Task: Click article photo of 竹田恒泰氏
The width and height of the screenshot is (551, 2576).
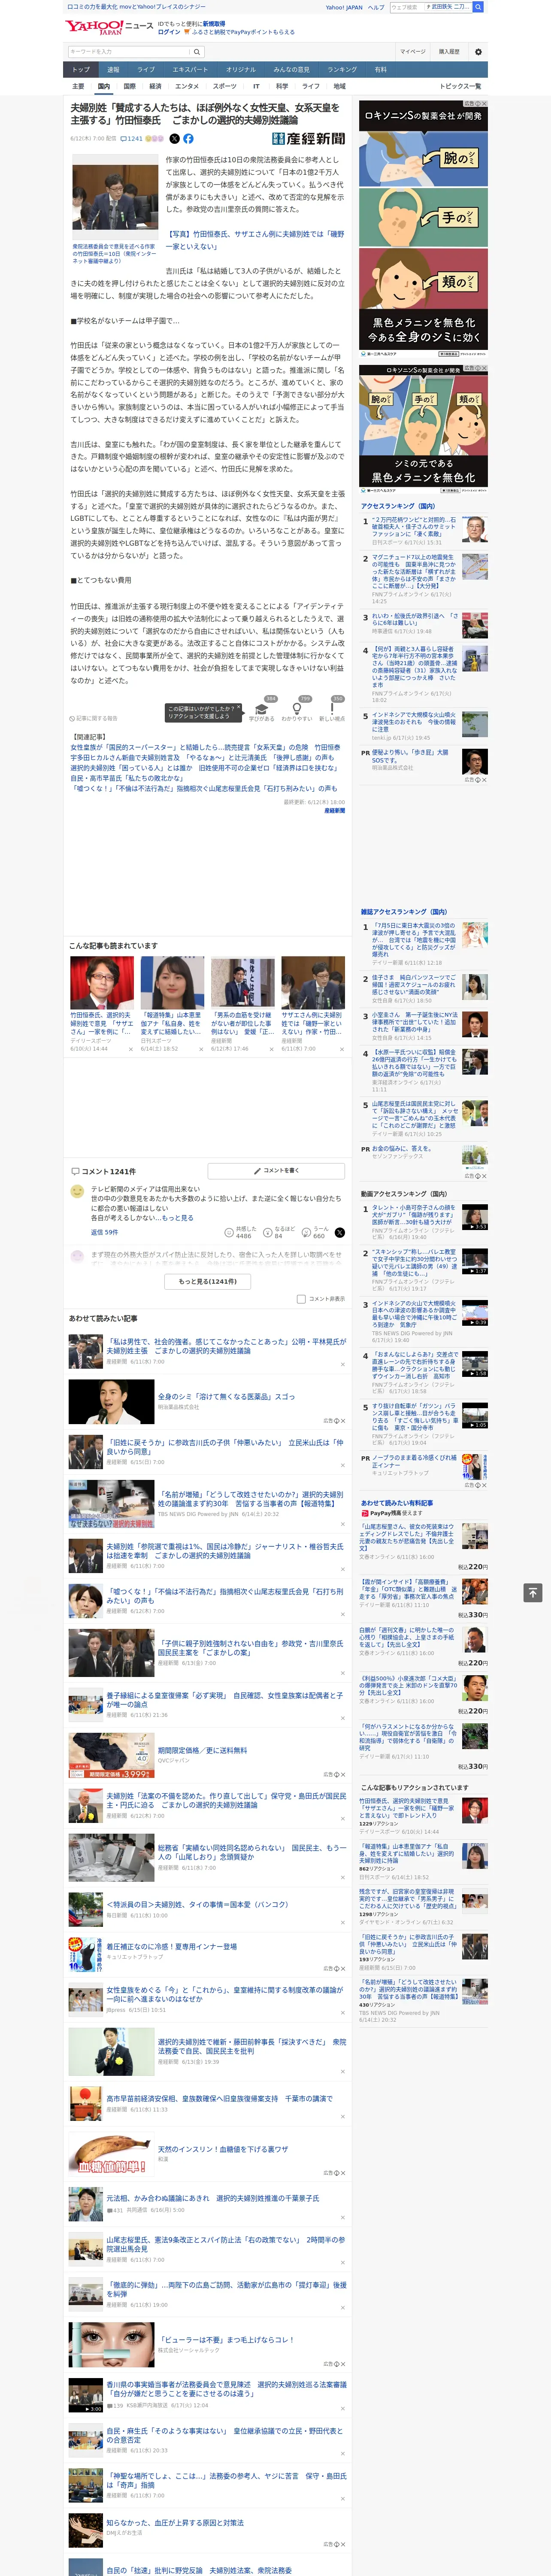Action: point(115,198)
